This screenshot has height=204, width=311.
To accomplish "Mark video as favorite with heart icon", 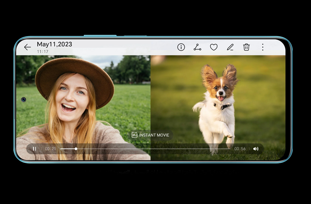I will coord(214,47).
